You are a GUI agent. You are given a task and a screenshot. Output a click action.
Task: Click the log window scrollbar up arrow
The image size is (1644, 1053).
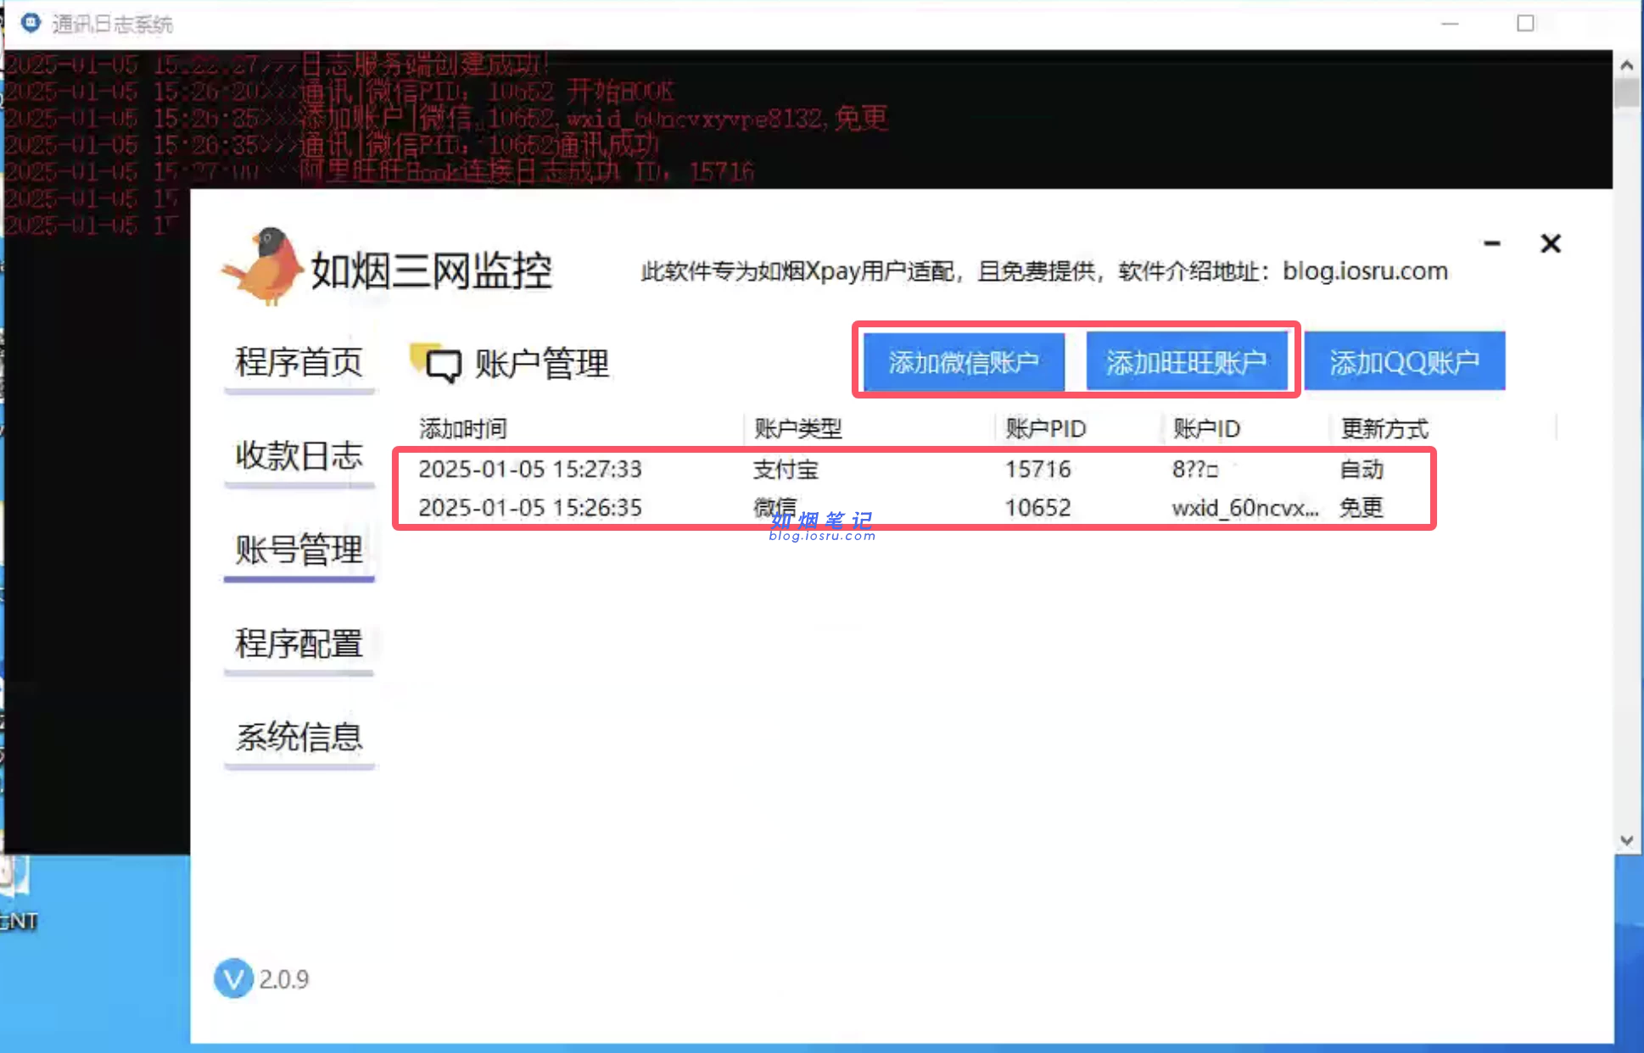point(1626,64)
